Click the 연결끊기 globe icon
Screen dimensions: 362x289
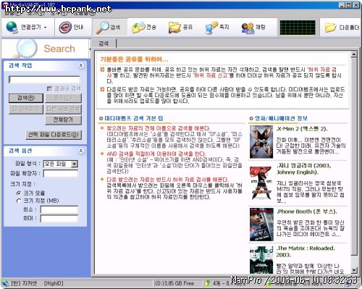click(x=12, y=28)
